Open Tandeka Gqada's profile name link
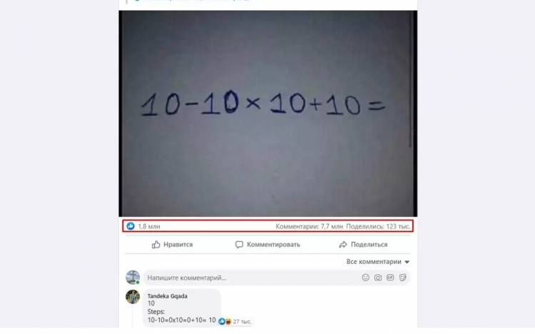Screen dimensions: 535x334 167,296
